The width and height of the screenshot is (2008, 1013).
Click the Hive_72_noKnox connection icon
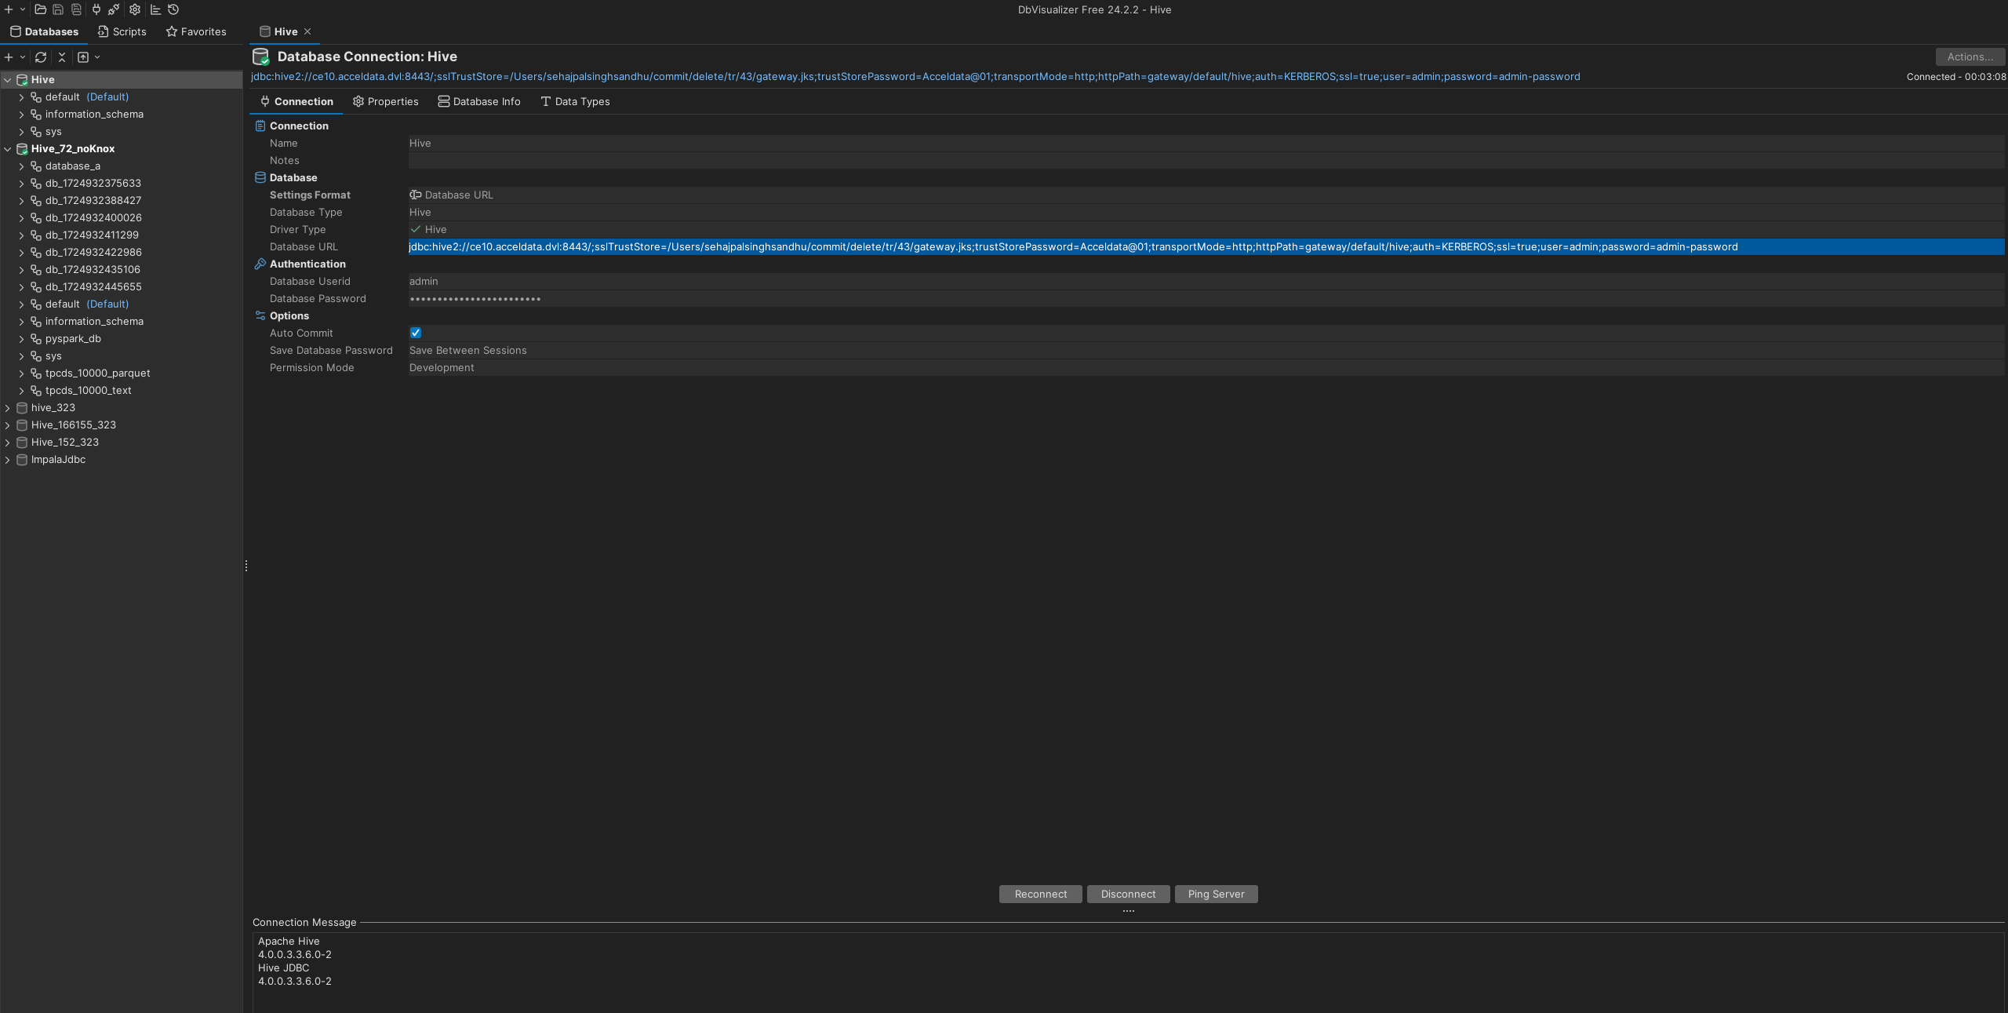click(23, 149)
